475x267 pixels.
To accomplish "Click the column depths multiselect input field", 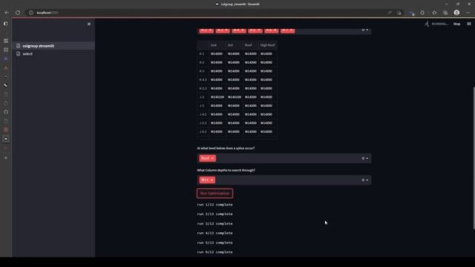I will [x=284, y=180].
